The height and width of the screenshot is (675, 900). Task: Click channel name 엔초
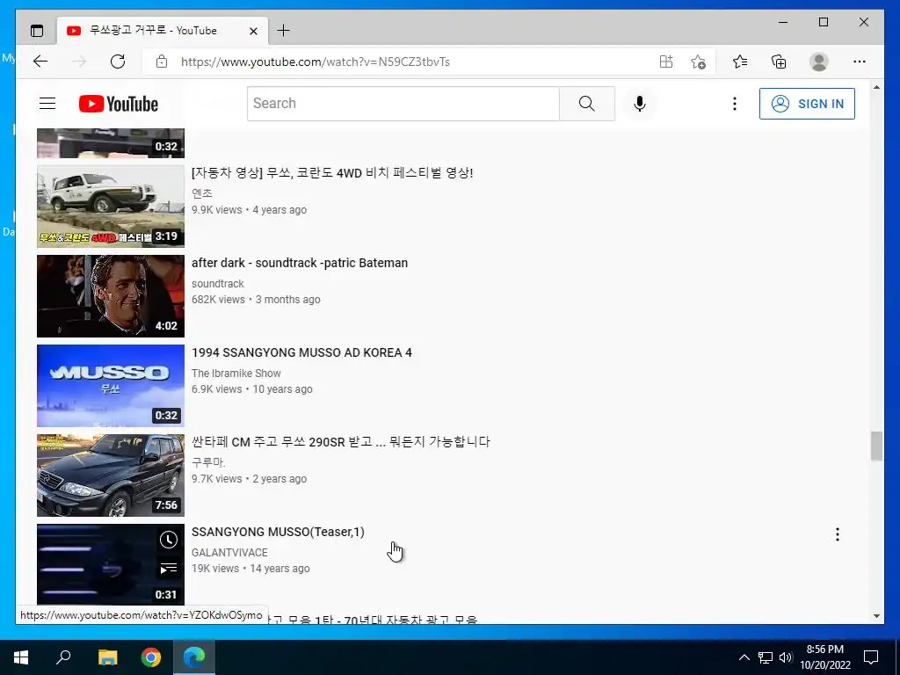pyautogui.click(x=202, y=193)
